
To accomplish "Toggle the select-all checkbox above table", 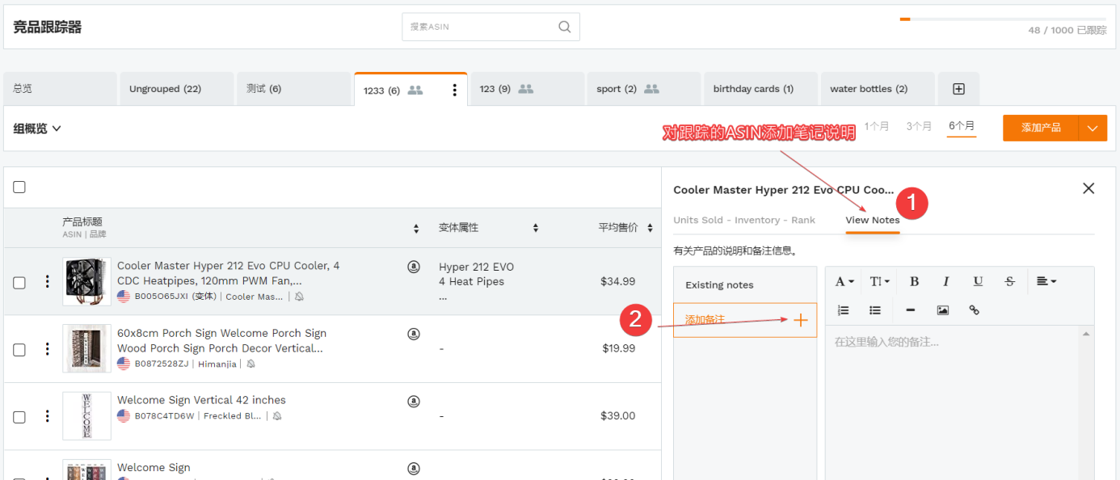I will click(x=19, y=187).
